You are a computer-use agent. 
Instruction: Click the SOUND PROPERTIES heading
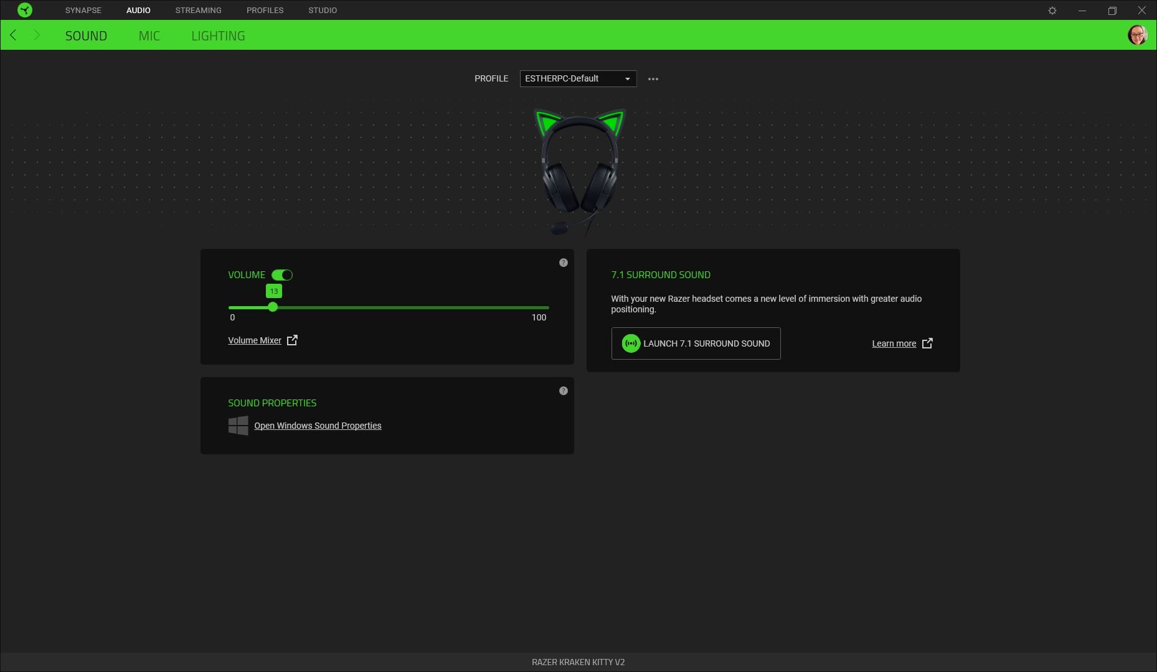point(272,403)
